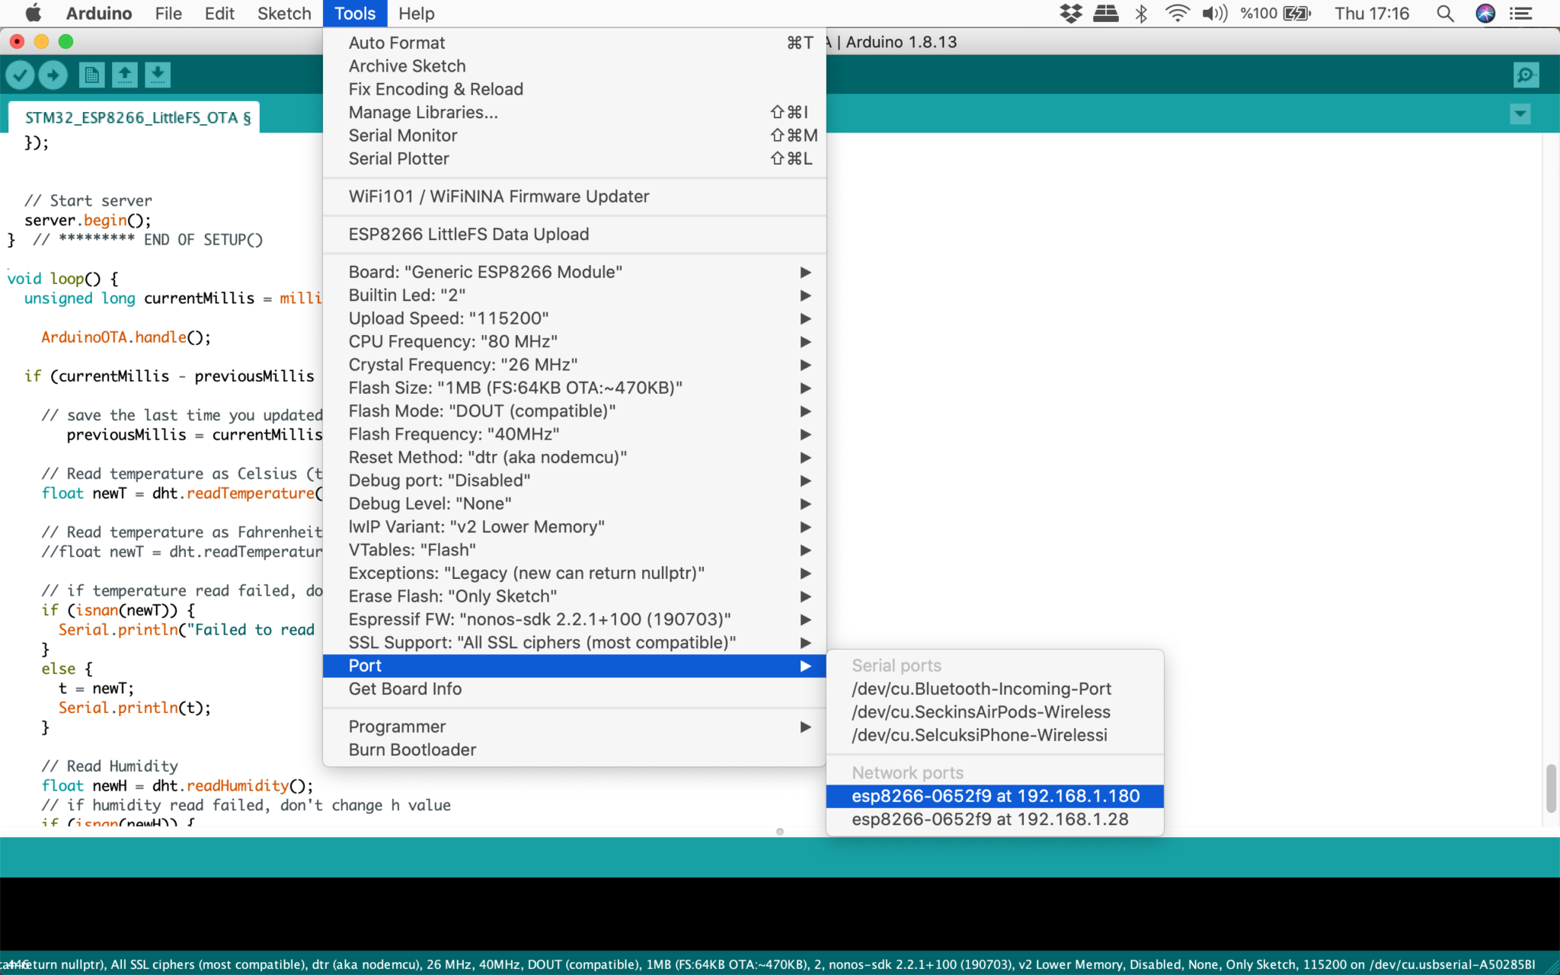
Task: Expand the Builtin Led submenu
Action: 574,296
